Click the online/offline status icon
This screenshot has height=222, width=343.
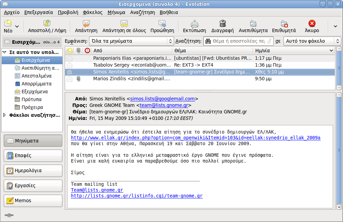coord(9,215)
